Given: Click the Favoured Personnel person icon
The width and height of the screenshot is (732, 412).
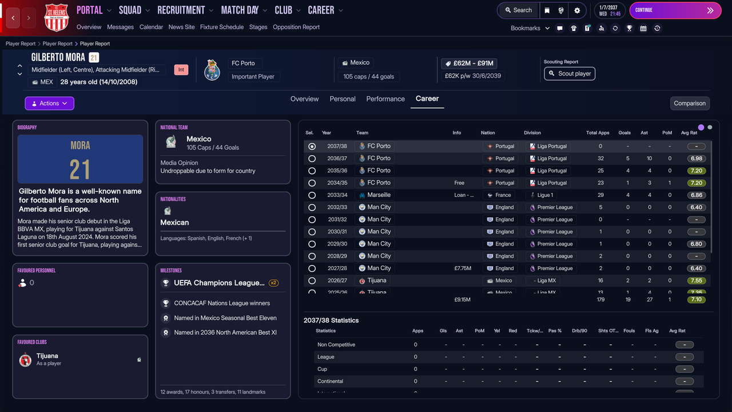Looking at the screenshot, I should [x=22, y=283].
